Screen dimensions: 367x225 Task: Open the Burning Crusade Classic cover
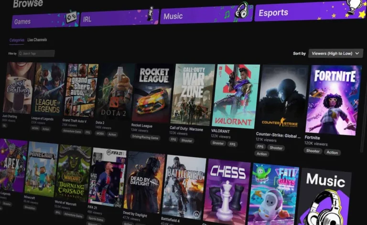[x=72, y=172]
